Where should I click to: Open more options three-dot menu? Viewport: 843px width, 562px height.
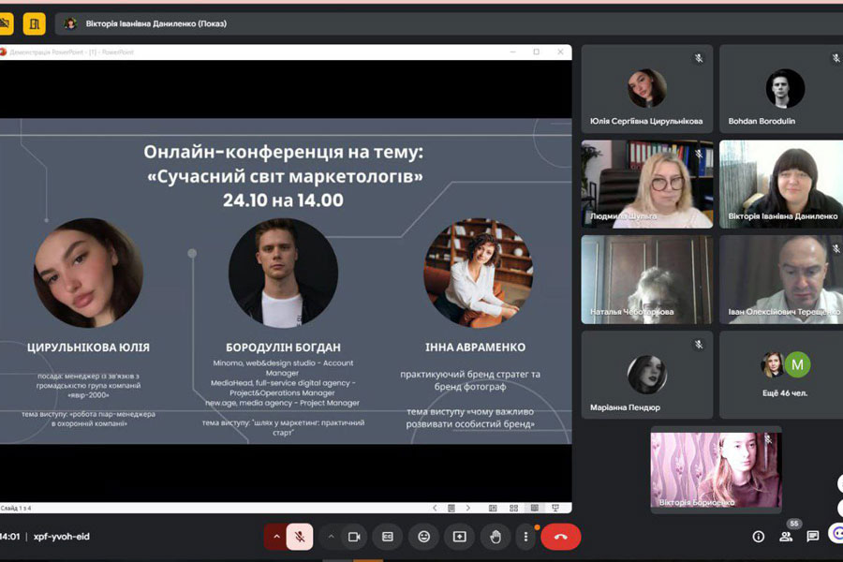coord(525,536)
